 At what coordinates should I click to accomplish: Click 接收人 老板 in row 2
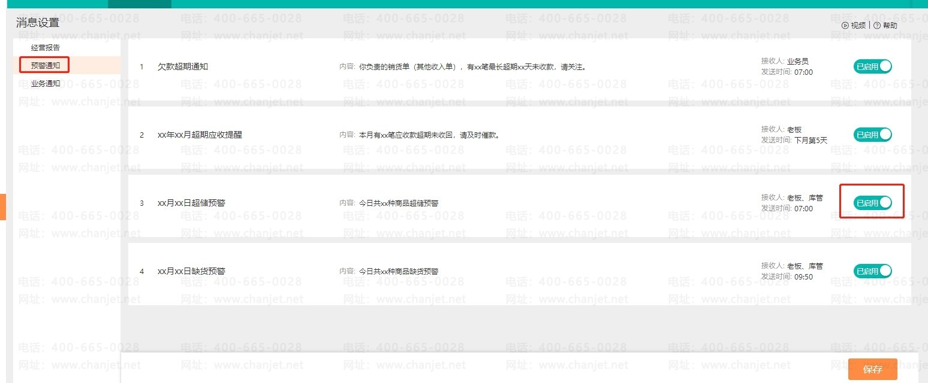click(782, 129)
